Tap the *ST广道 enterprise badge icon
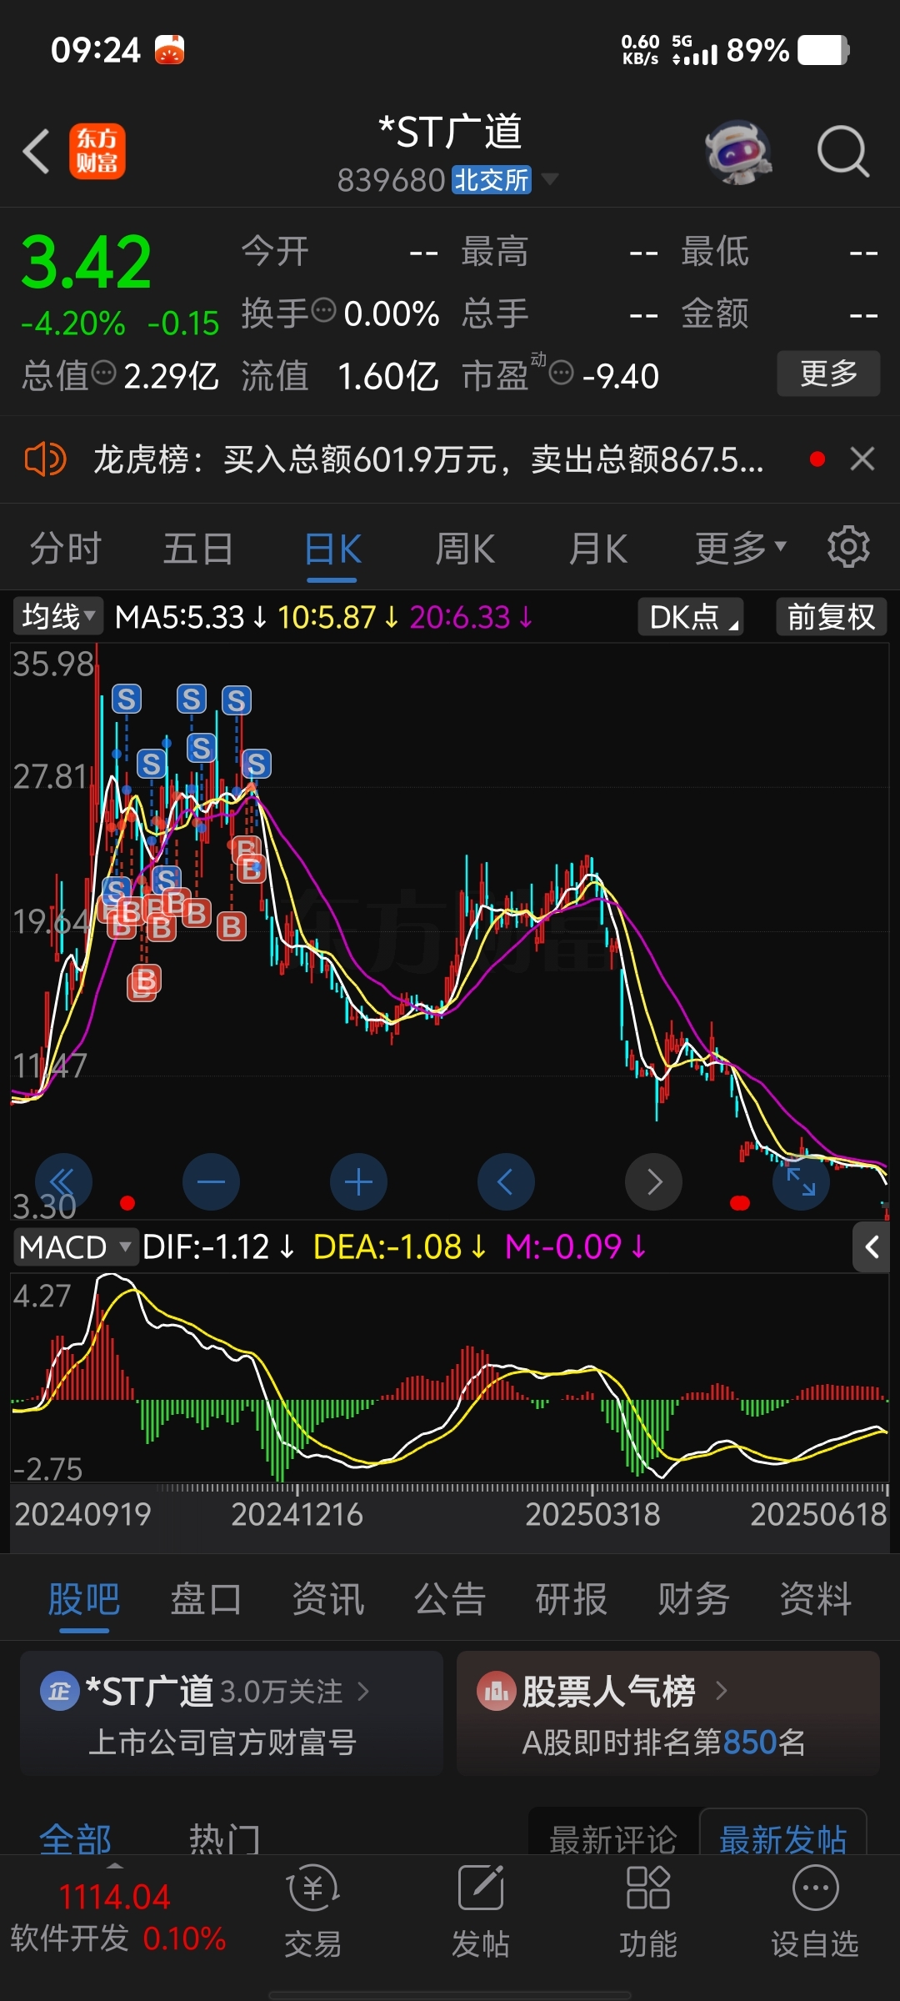The image size is (900, 2001). 59,1691
